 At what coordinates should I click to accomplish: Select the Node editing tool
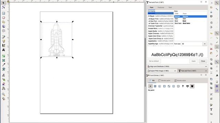pyautogui.click(x=3, y=7)
